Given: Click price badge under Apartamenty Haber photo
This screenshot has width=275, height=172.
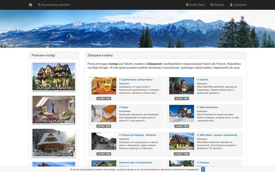Looking at the screenshot, I should pyautogui.click(x=104, y=99).
